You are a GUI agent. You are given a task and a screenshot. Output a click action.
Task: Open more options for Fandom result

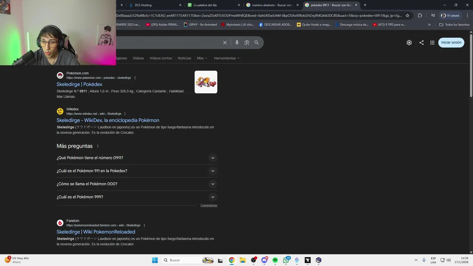144,225
